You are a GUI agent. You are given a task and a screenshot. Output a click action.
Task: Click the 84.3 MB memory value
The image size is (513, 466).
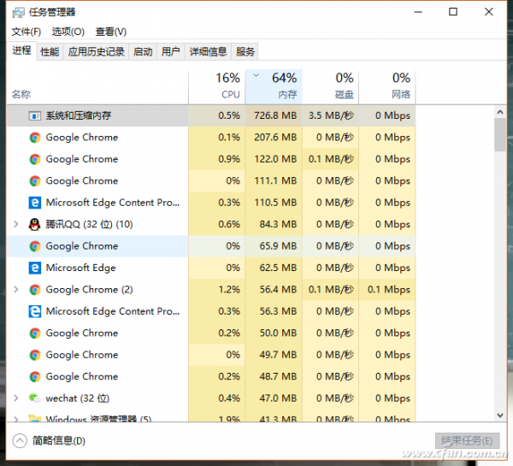pos(278,225)
